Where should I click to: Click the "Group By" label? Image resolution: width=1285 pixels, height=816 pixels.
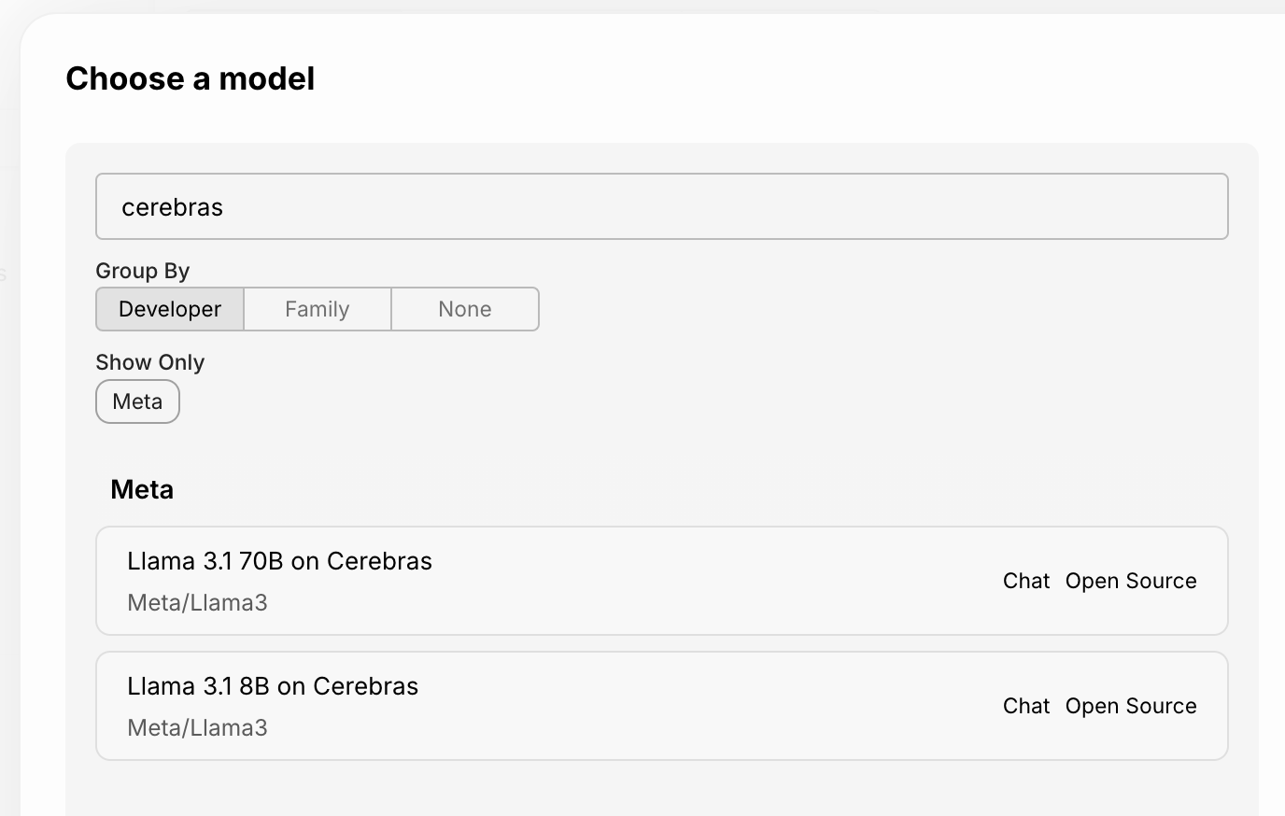click(x=142, y=271)
